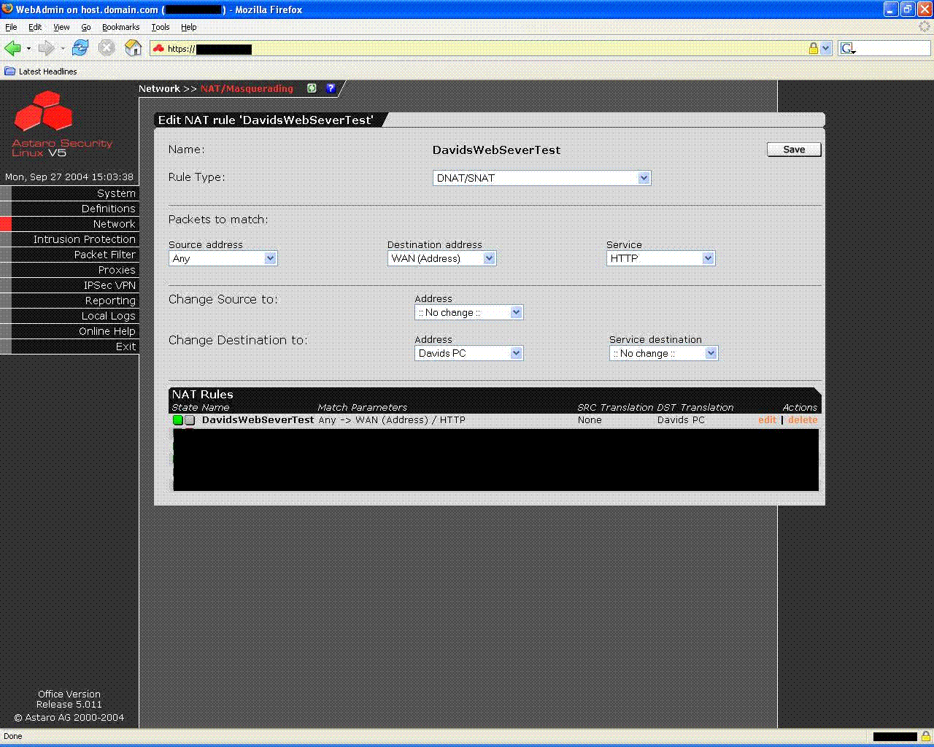The height and width of the screenshot is (747, 934).
Task: Click the padlock icon in the address bar
Action: click(x=813, y=49)
